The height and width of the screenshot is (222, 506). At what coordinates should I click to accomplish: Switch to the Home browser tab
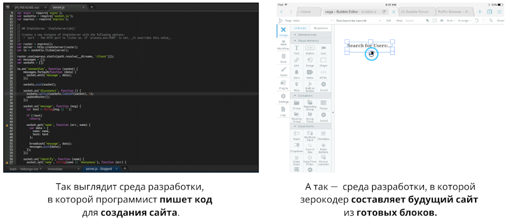tap(309, 12)
